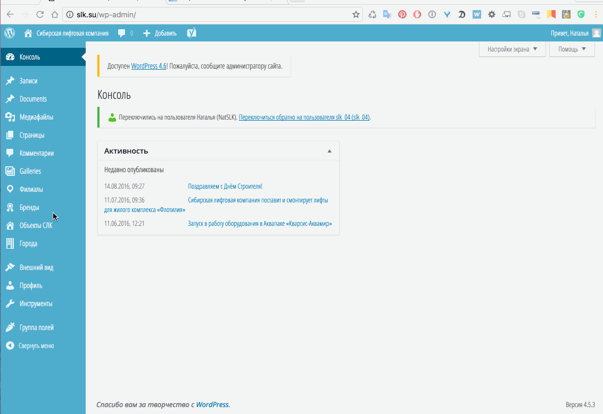The width and height of the screenshot is (603, 414).
Task: Click the painting thumbnail extension icon
Action: (566, 14)
